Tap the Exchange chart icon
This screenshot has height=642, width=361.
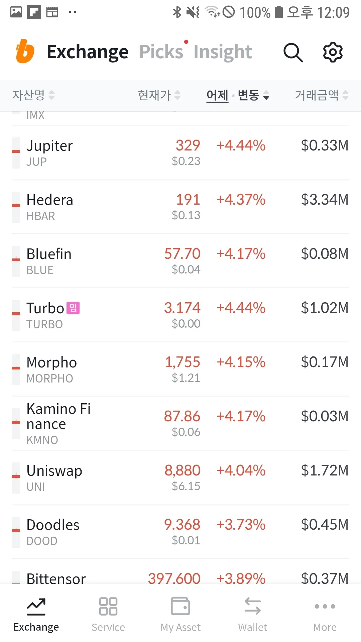[x=36, y=606]
